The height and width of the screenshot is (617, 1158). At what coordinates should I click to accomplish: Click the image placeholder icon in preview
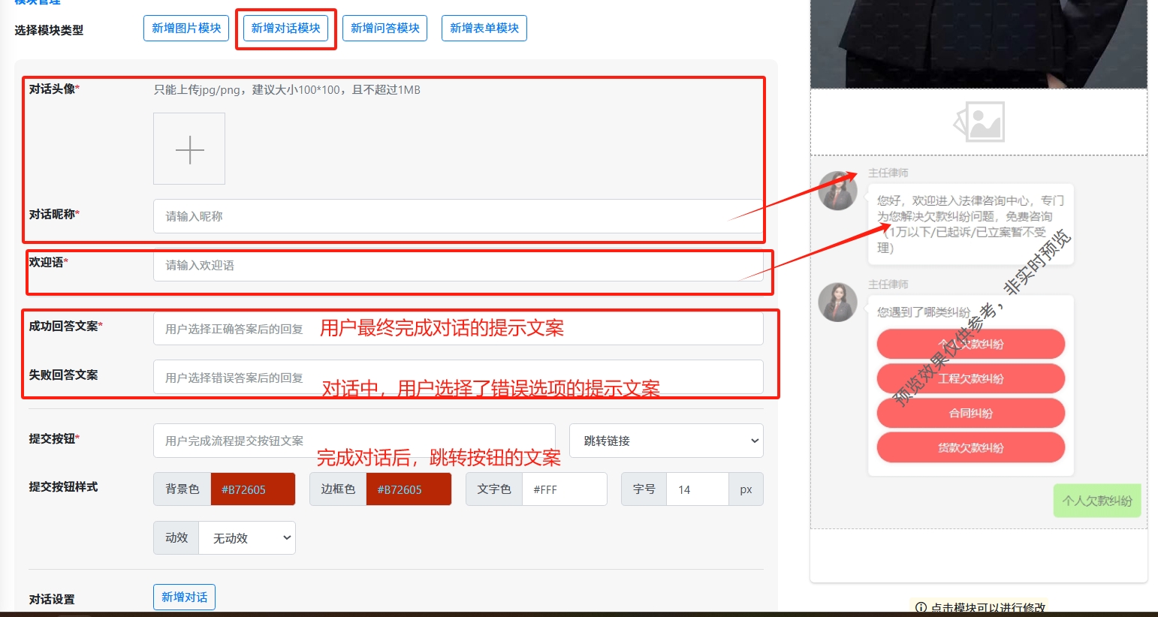point(979,122)
